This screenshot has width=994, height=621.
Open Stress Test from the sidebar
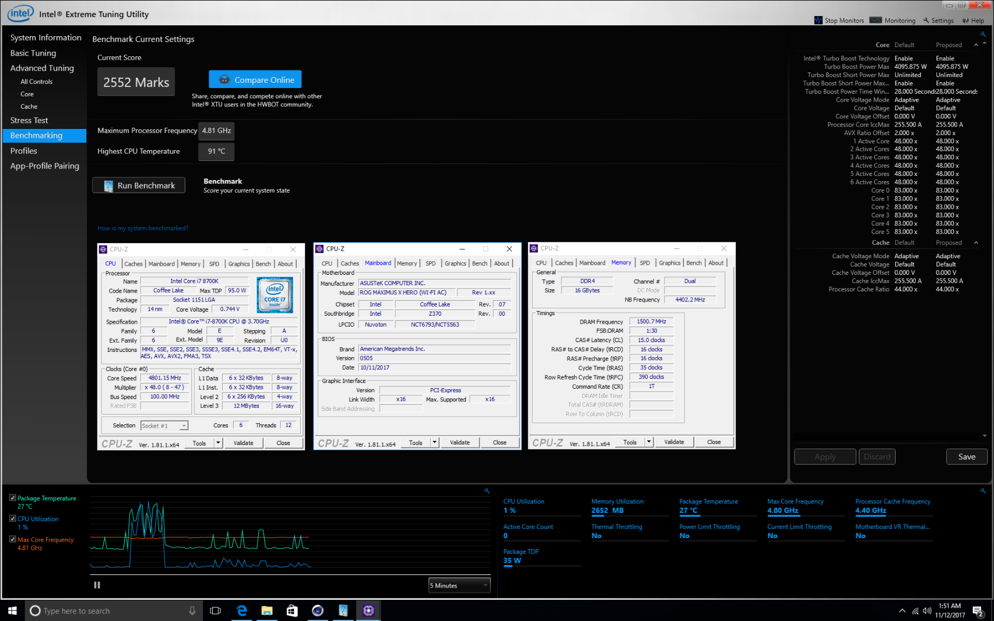coord(29,120)
